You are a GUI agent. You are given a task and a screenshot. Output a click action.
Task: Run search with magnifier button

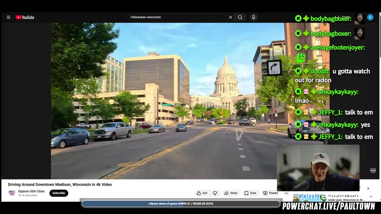coord(240,17)
